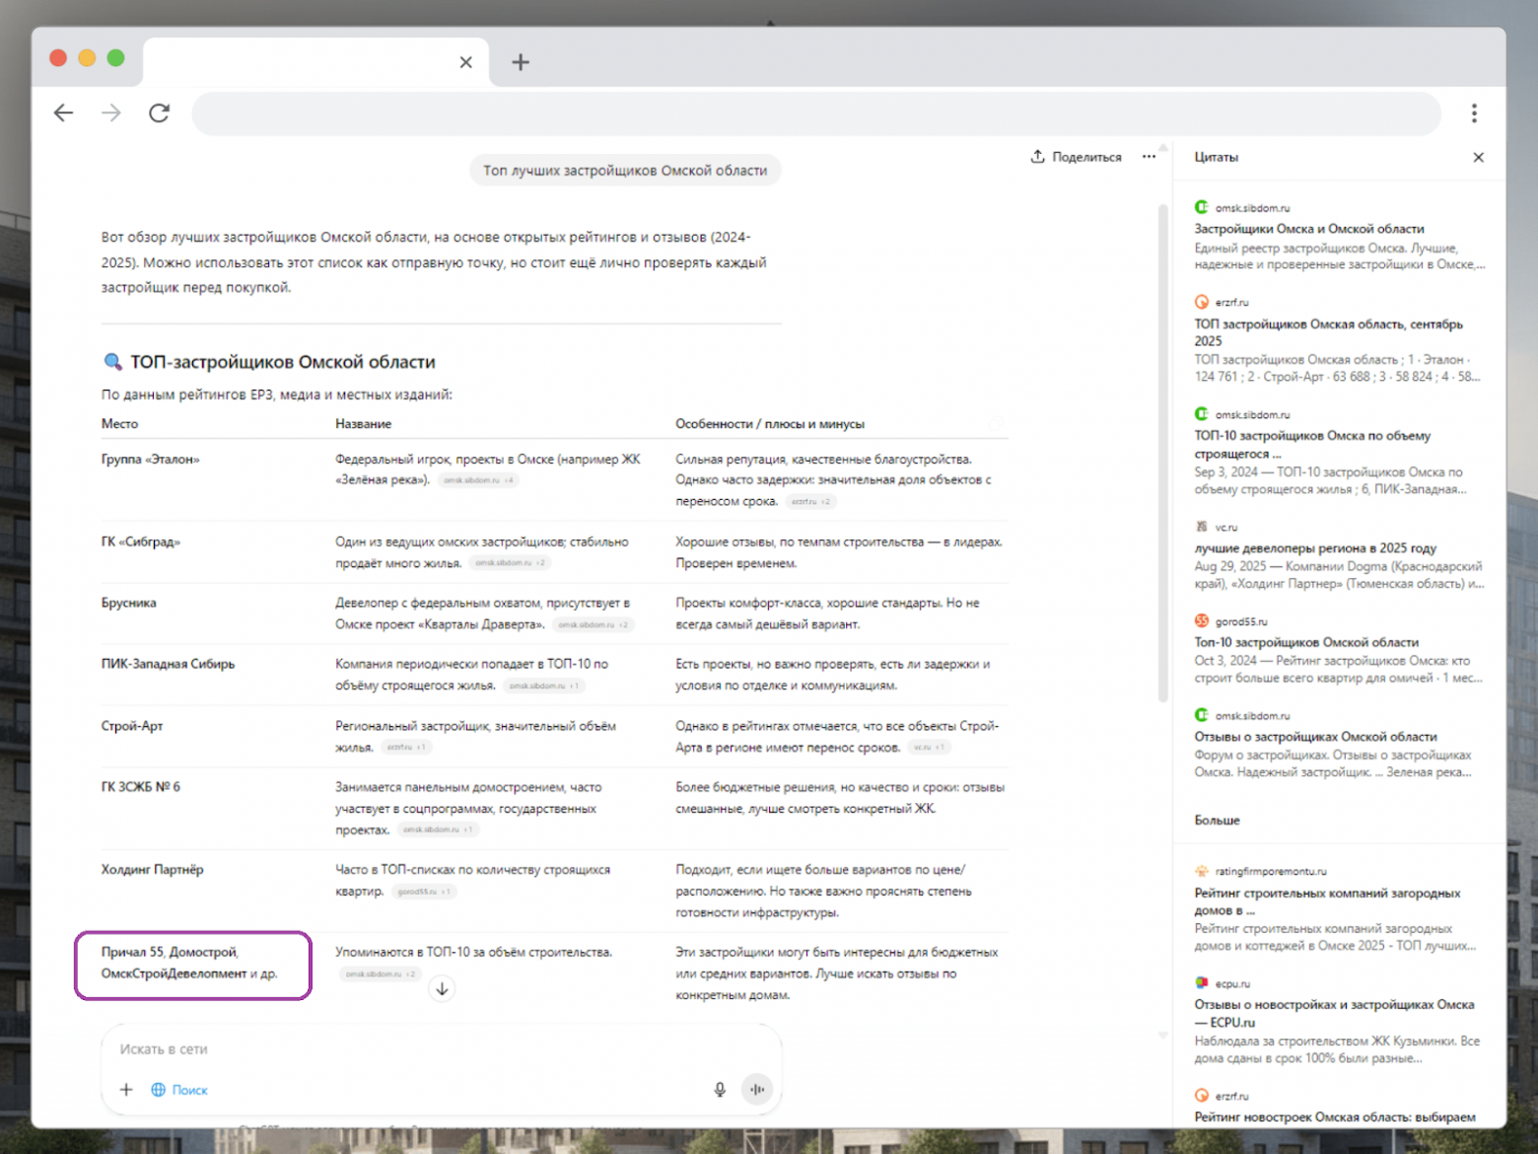The height and width of the screenshot is (1154, 1538).
Task: Open browser three-dot menu
Action: point(1474,113)
